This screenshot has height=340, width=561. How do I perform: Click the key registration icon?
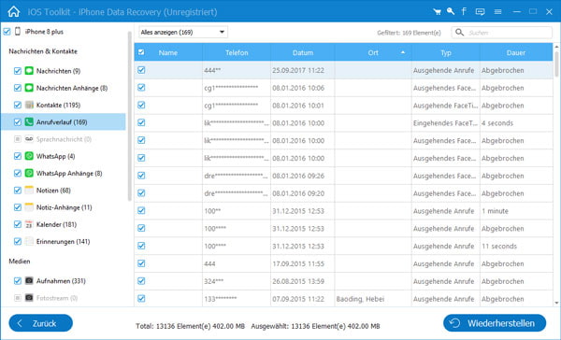[451, 11]
